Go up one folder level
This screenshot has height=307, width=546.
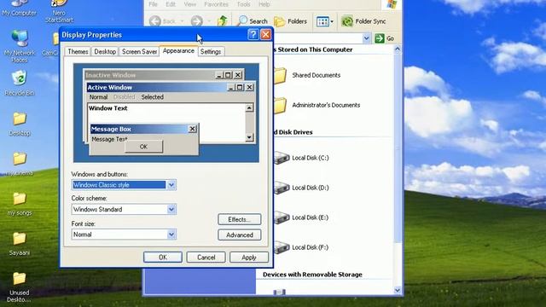click(x=222, y=21)
